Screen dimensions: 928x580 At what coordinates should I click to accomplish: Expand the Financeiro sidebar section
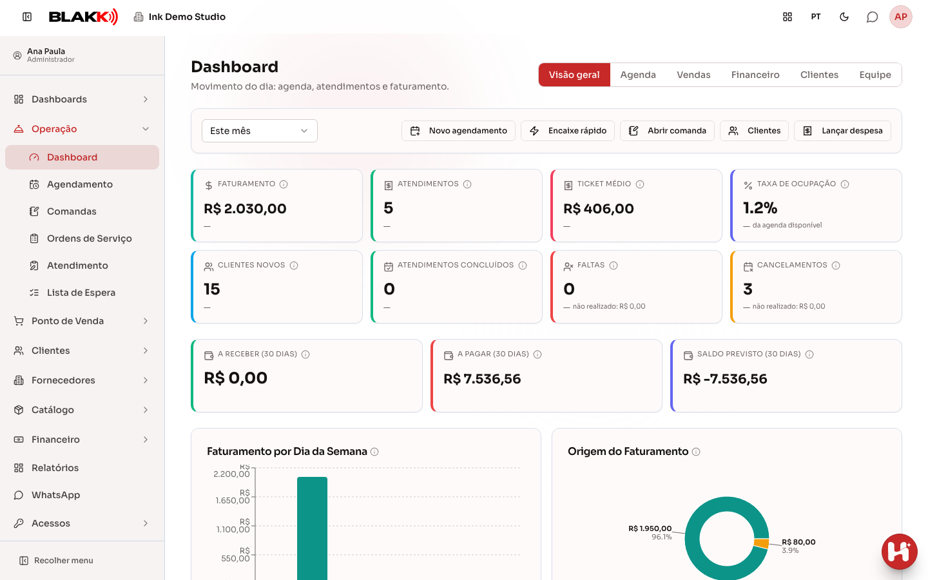[82, 440]
